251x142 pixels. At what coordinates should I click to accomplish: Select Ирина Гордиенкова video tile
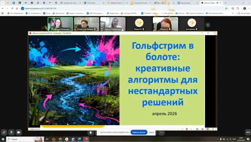pyautogui.click(x=113, y=24)
